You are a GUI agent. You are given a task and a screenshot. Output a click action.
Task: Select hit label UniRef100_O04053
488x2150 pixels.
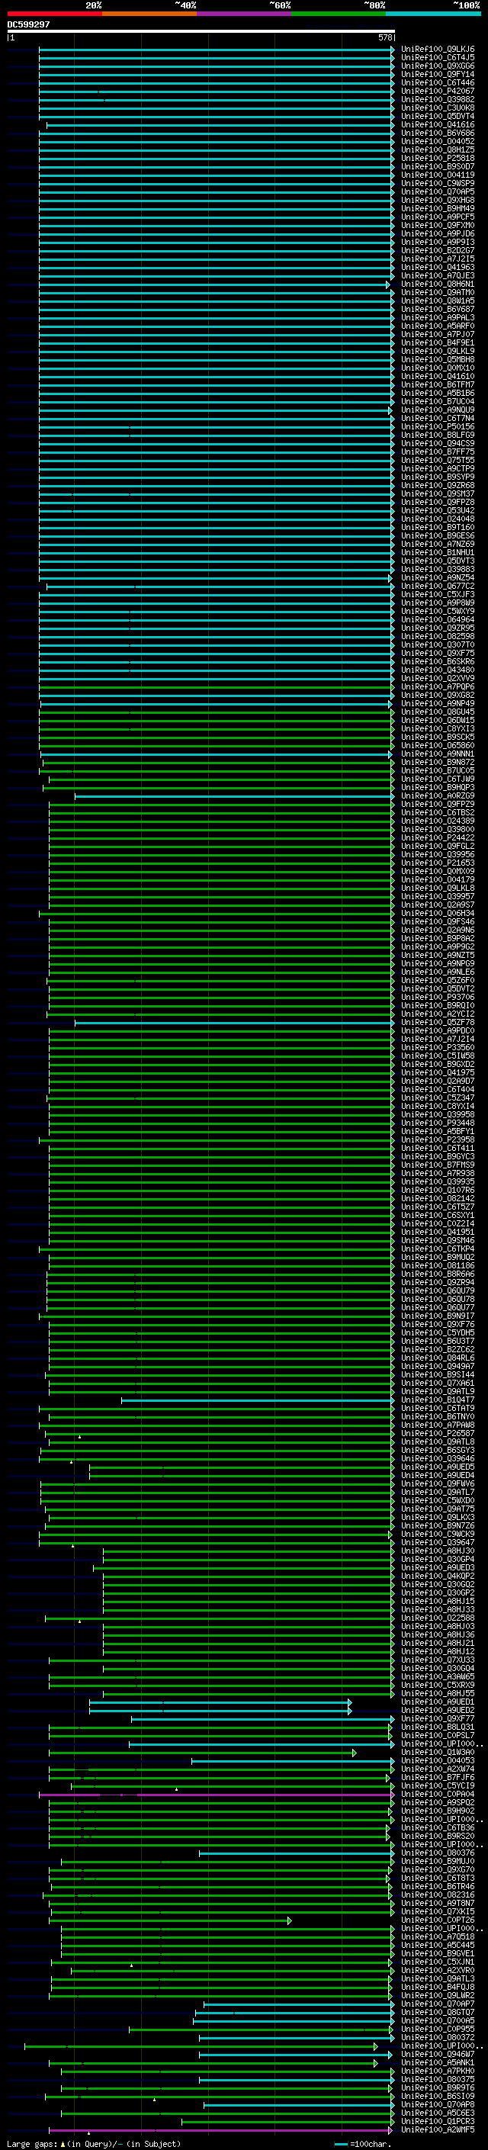[x=437, y=1760]
